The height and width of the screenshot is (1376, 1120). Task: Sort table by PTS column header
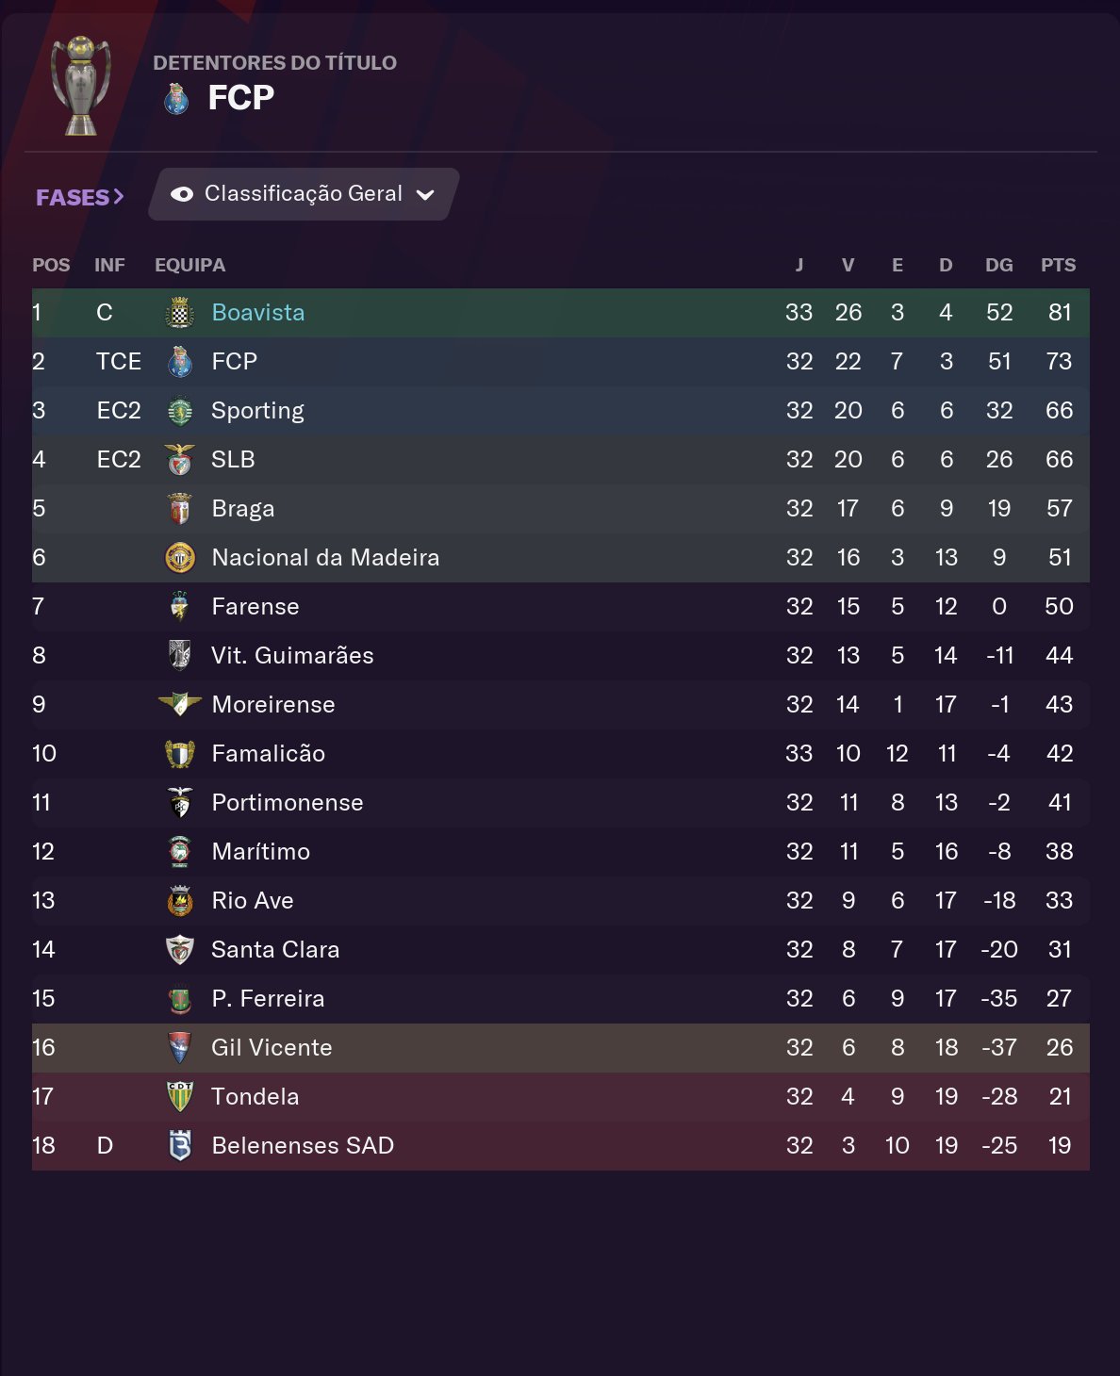pyautogui.click(x=1058, y=265)
